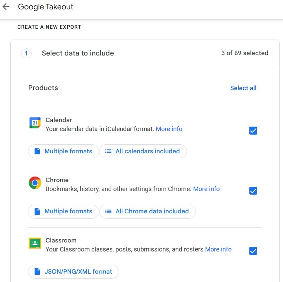Click the Google Calendar product icon
This screenshot has width=283, height=282.
(35, 123)
